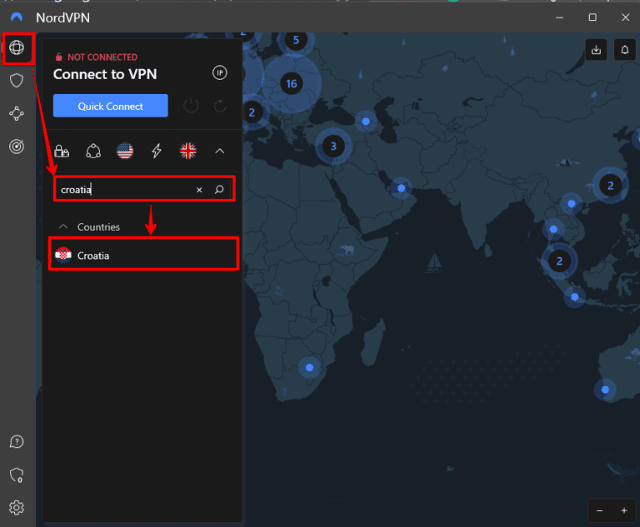The width and height of the screenshot is (640, 527).
Task: Select the Double VPN lock icon
Action: click(62, 151)
